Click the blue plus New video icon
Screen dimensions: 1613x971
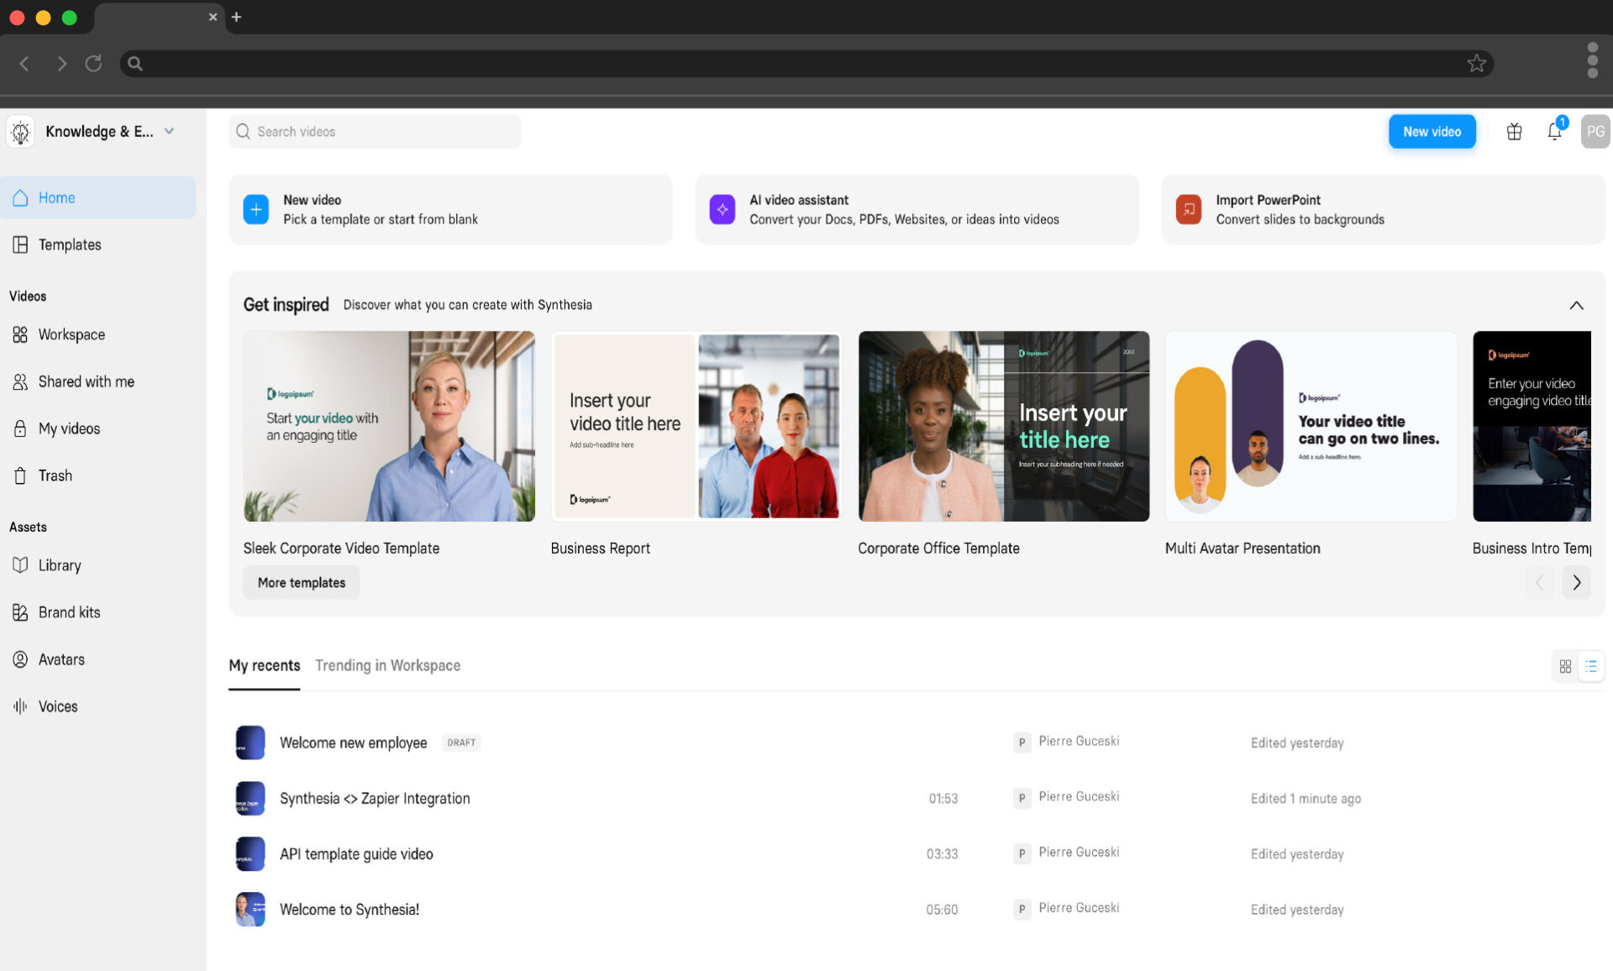coord(256,210)
